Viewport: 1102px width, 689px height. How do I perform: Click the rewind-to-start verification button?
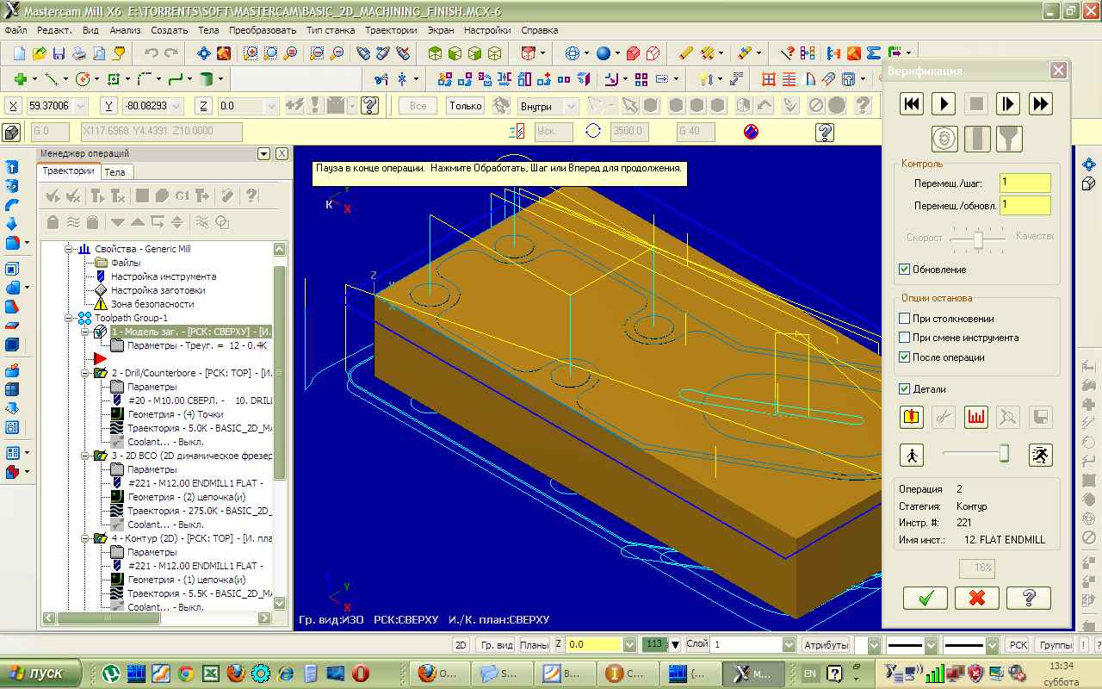tap(913, 104)
